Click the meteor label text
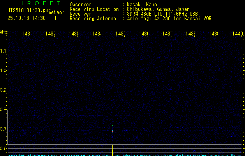This screenshot has height=156, width=245. point(56,12)
